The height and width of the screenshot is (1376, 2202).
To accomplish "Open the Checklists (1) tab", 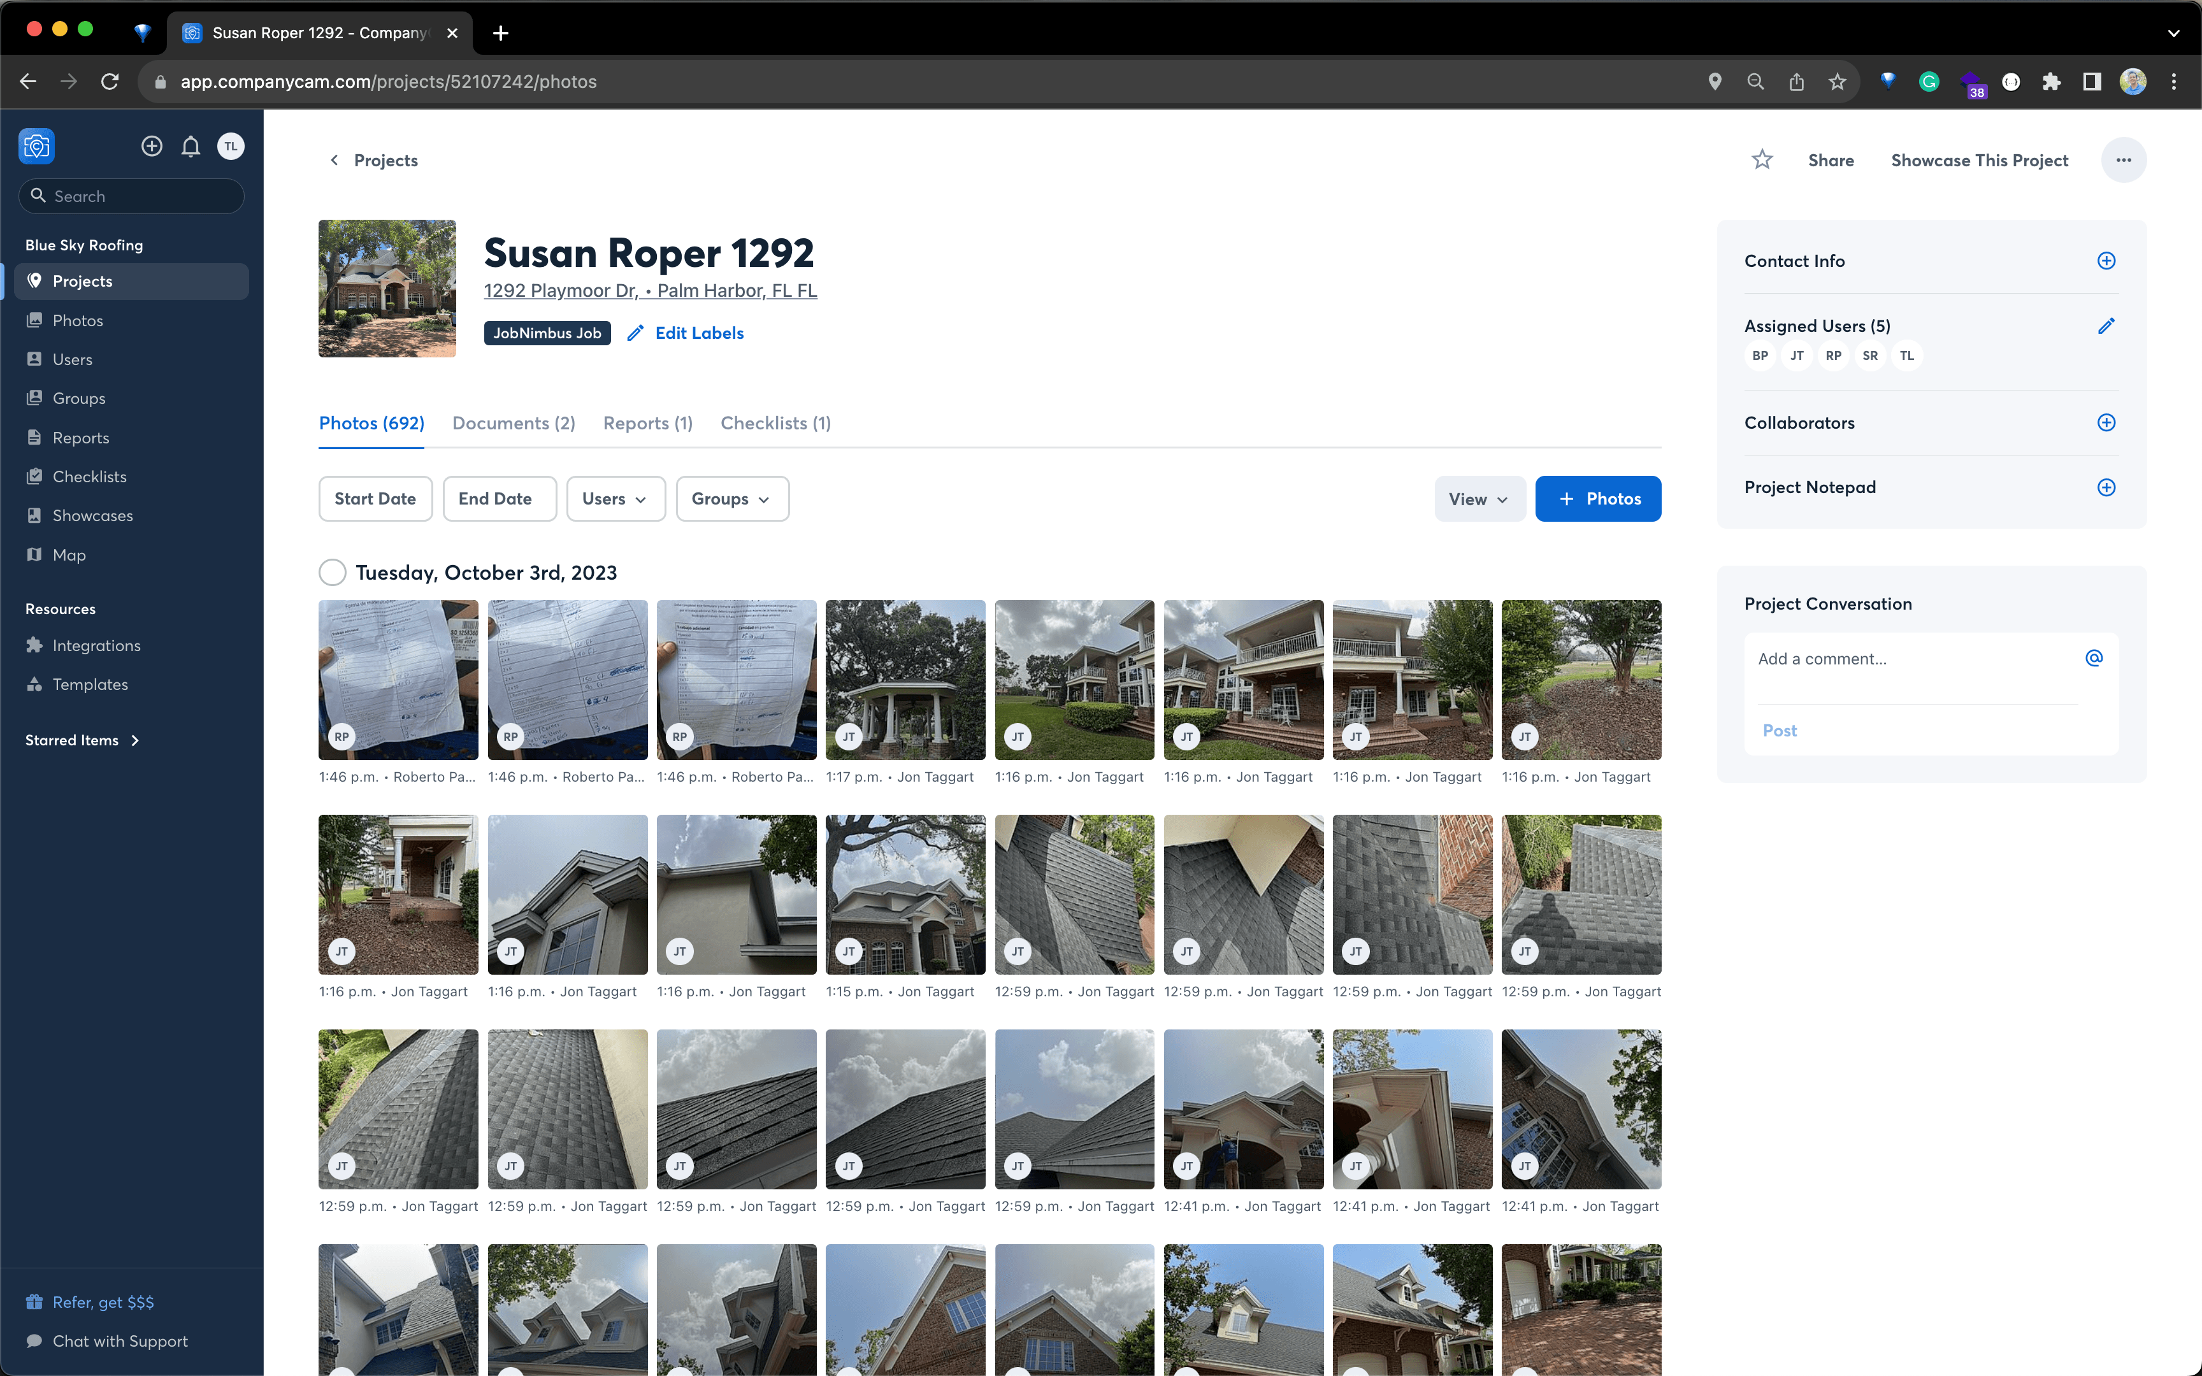I will tap(775, 423).
